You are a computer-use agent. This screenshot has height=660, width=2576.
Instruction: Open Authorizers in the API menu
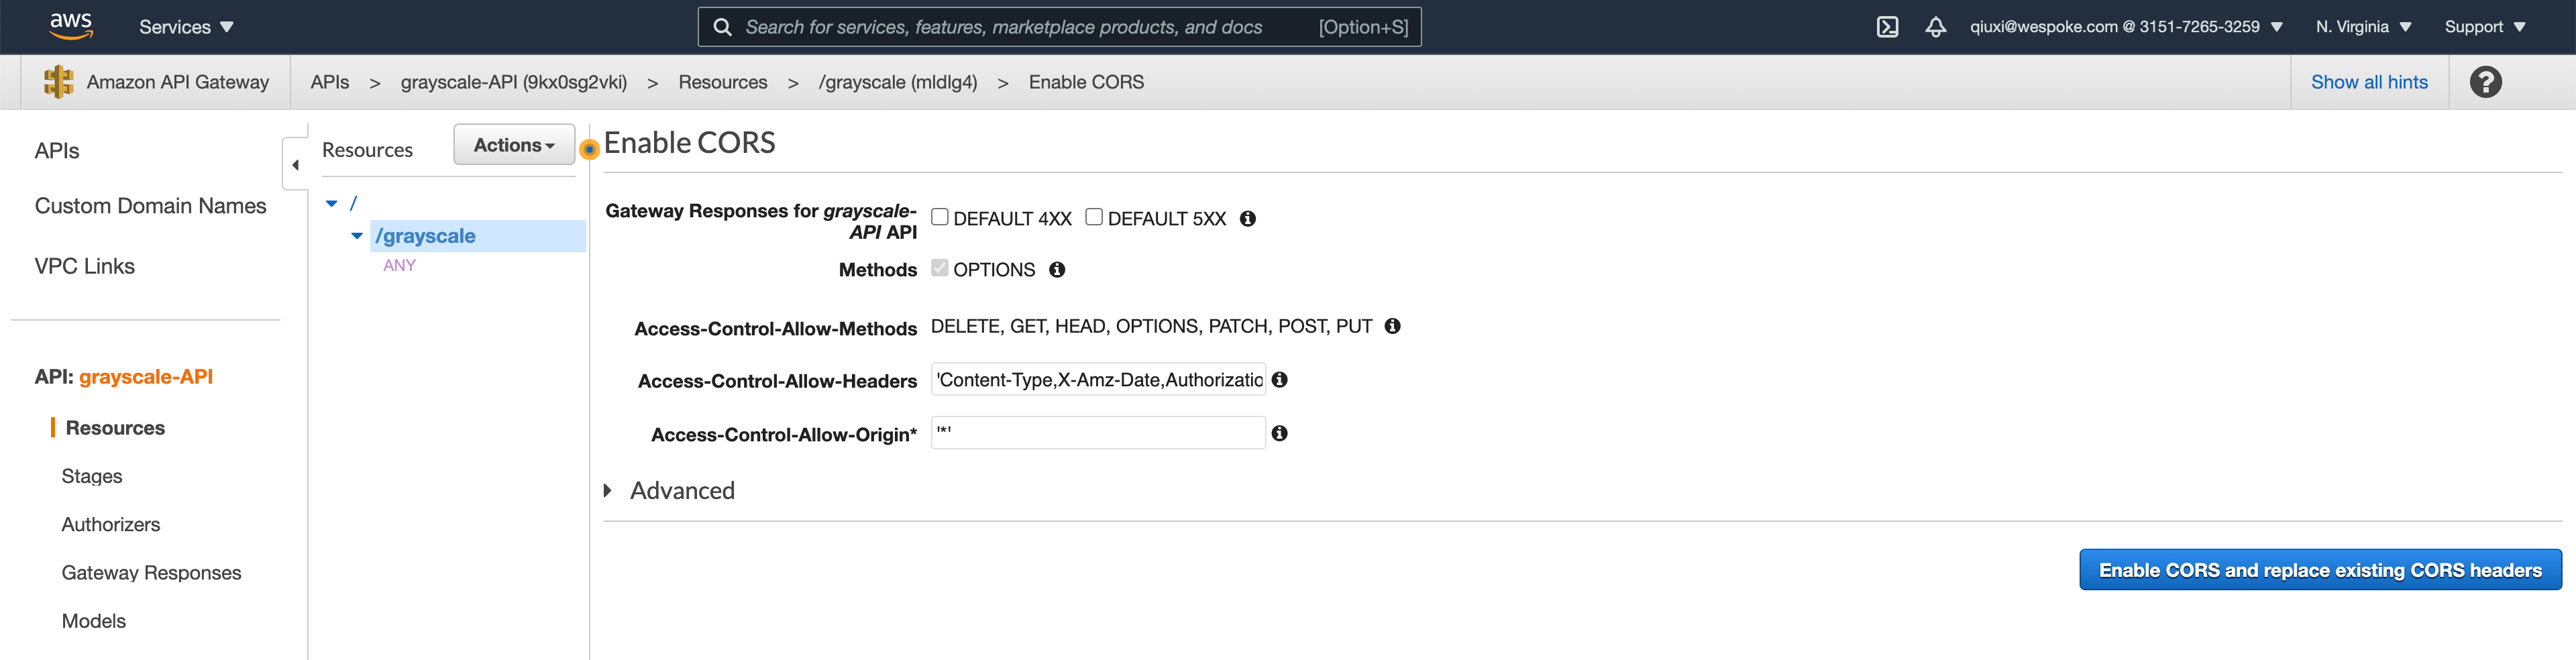pyautogui.click(x=111, y=524)
